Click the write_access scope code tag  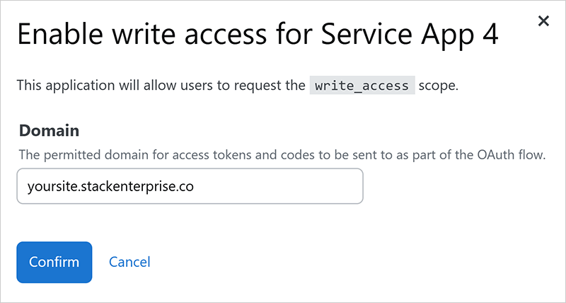coord(362,86)
